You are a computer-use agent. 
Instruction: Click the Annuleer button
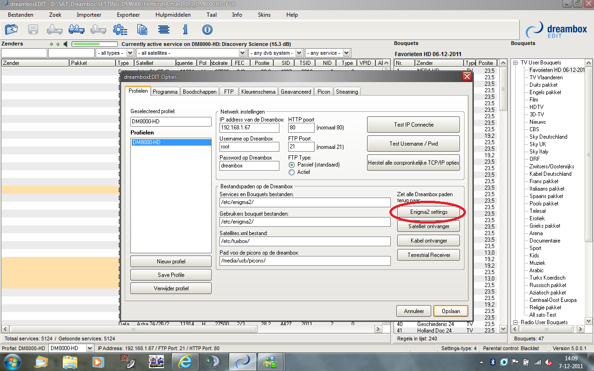414,311
